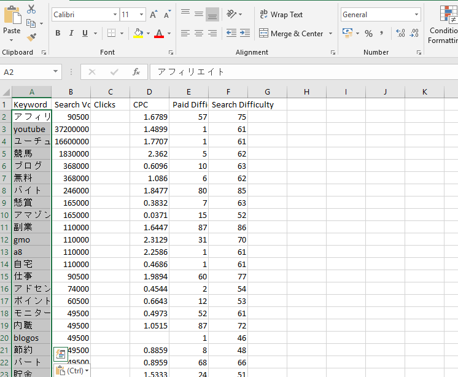Click the Increase Indent icon
Screen dimensions: 458x377
point(245,33)
